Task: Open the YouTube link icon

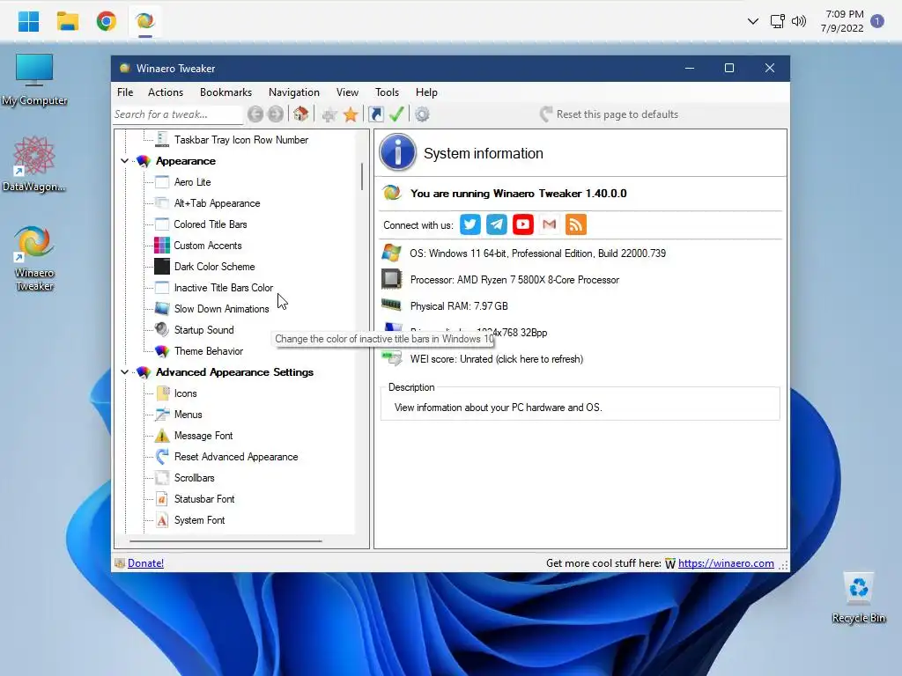Action: (523, 224)
